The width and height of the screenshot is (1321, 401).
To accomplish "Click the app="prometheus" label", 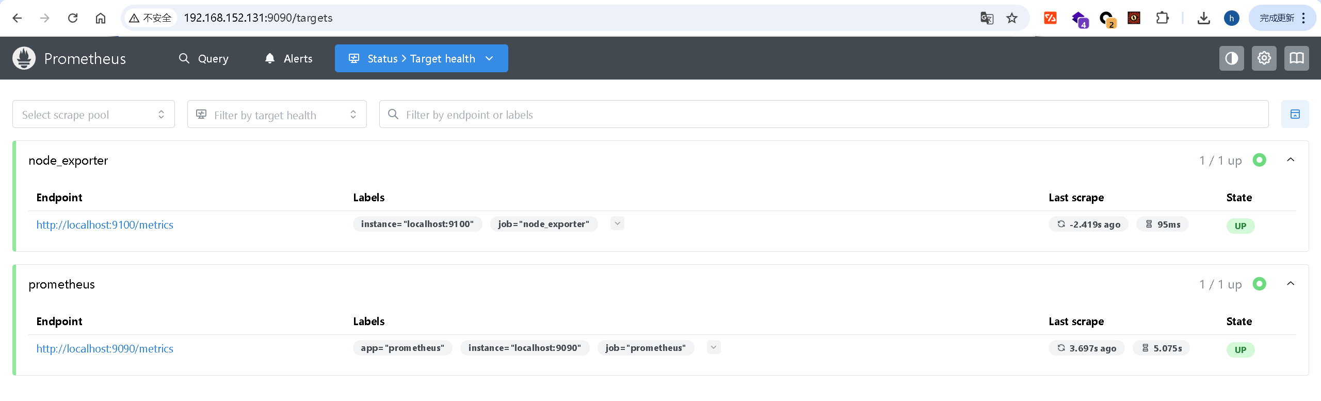I will (402, 348).
